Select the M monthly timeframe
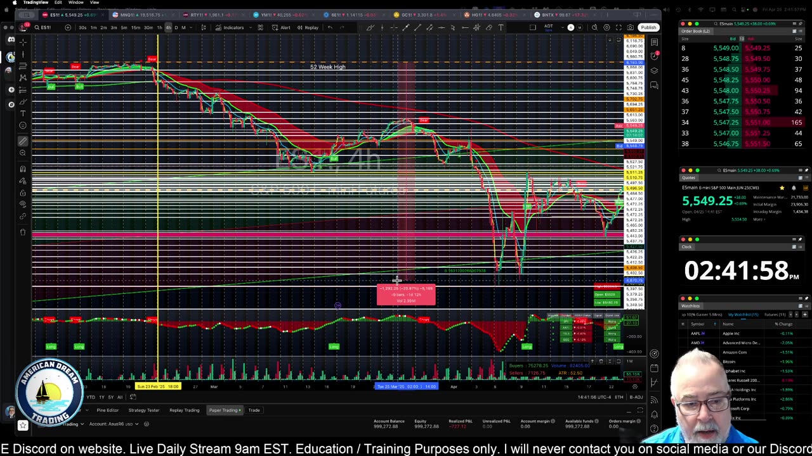The width and height of the screenshot is (812, 456). click(184, 27)
